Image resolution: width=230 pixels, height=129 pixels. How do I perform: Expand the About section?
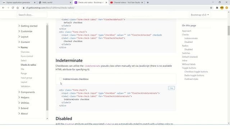tap(23, 114)
